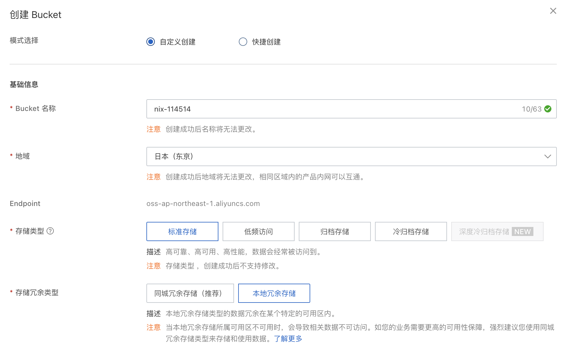
Task: Click the 创建 Bucket dialog title
Action: click(x=35, y=15)
